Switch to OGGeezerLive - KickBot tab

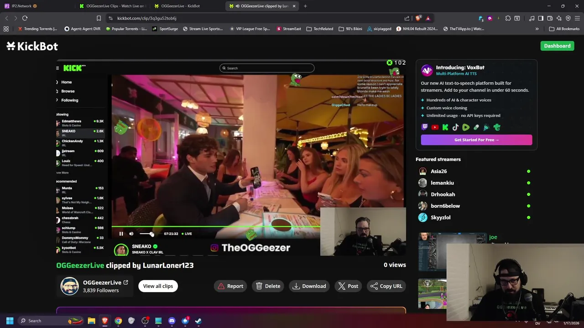point(187,6)
